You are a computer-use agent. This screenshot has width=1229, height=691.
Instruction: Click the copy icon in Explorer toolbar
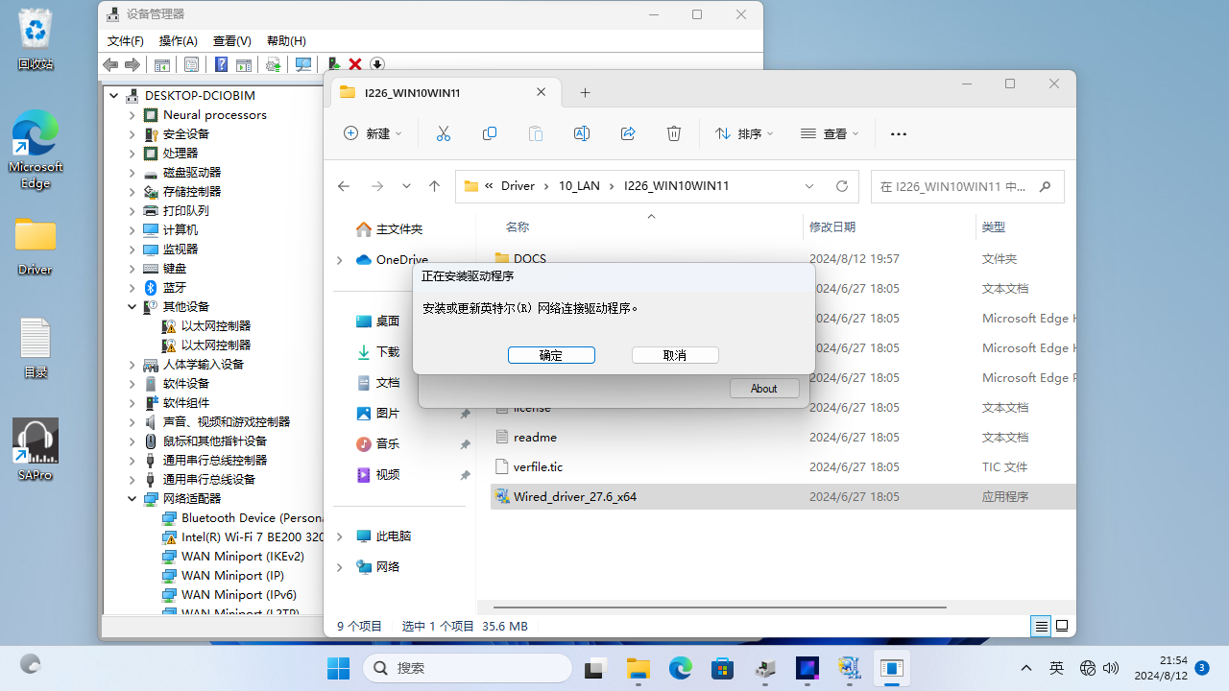click(x=490, y=134)
